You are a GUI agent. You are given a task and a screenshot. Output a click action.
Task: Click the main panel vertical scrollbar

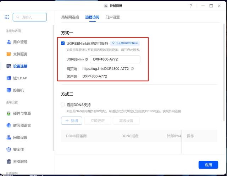pyautogui.click(x=224, y=72)
